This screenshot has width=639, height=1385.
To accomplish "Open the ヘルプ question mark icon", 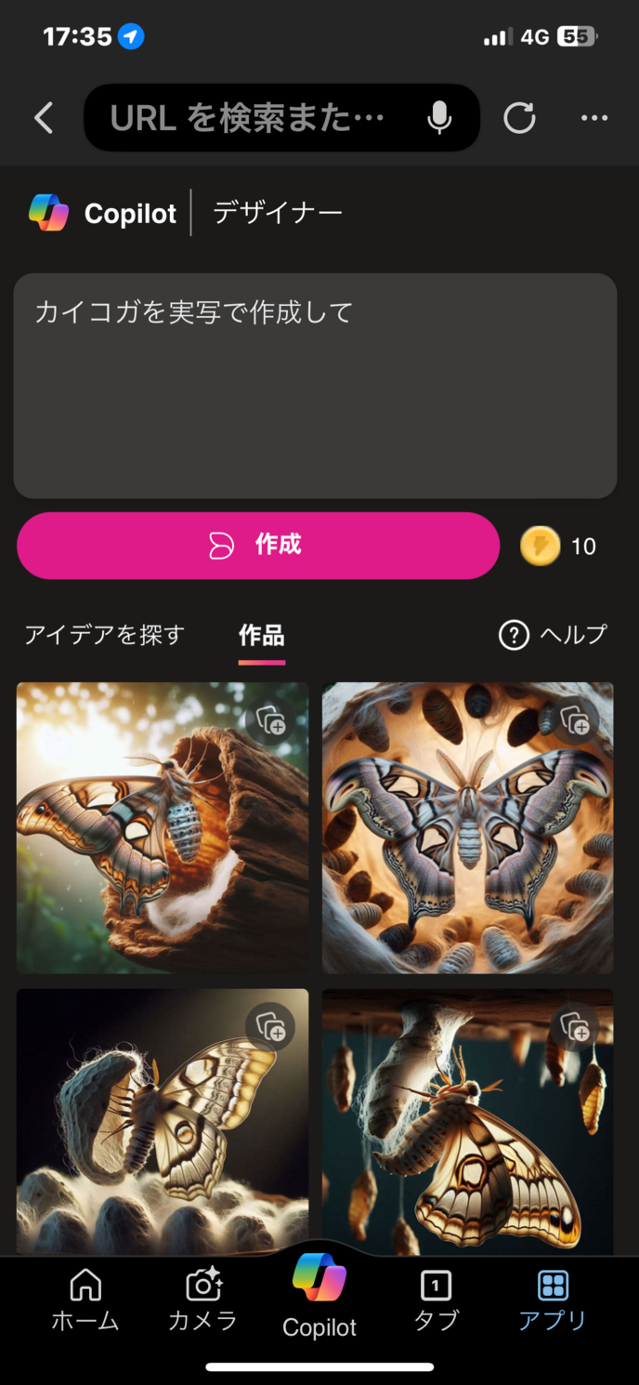I will pos(514,635).
